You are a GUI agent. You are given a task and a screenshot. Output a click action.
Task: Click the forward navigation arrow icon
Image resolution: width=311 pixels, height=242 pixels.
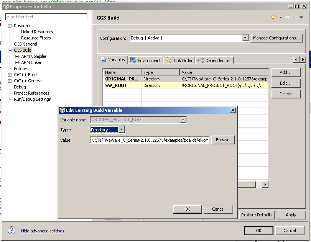(x=288, y=18)
